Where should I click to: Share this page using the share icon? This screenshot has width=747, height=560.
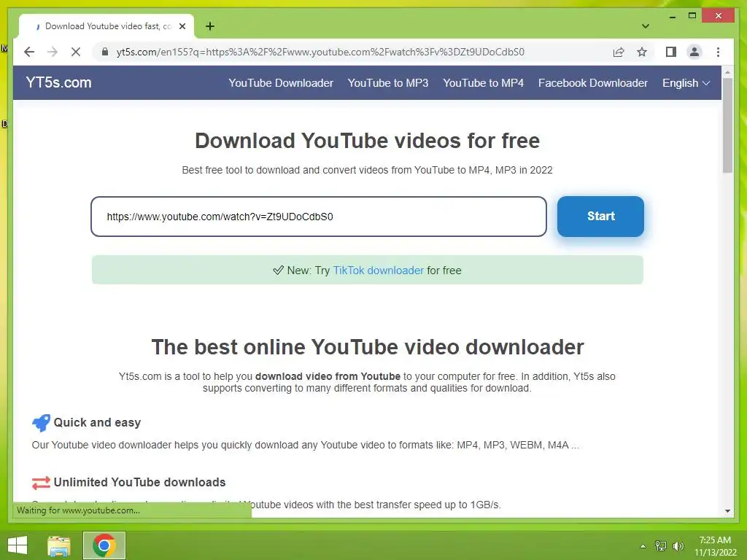tap(619, 52)
